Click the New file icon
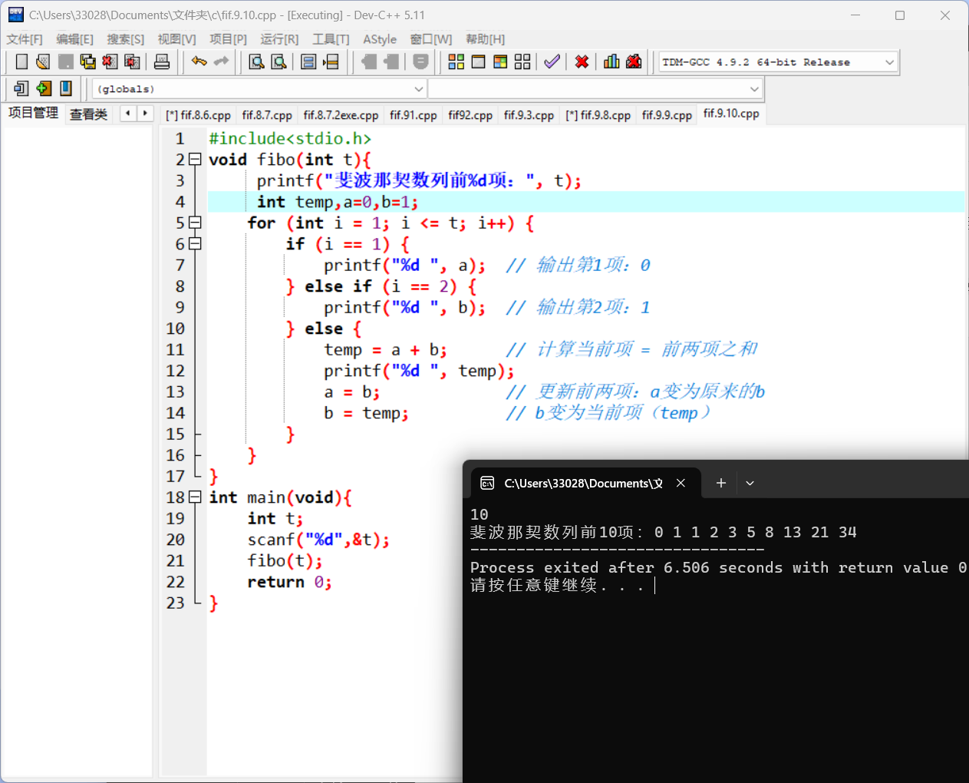This screenshot has width=969, height=783. pyautogui.click(x=21, y=62)
